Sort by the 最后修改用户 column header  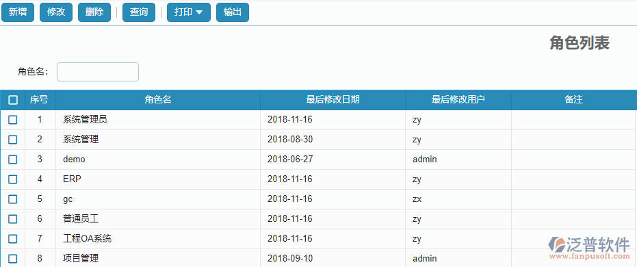(x=458, y=100)
